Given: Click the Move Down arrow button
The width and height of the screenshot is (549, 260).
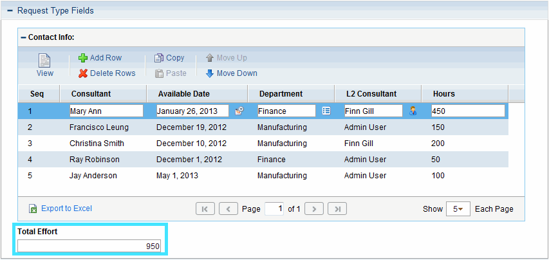Looking at the screenshot, I should click(231, 73).
